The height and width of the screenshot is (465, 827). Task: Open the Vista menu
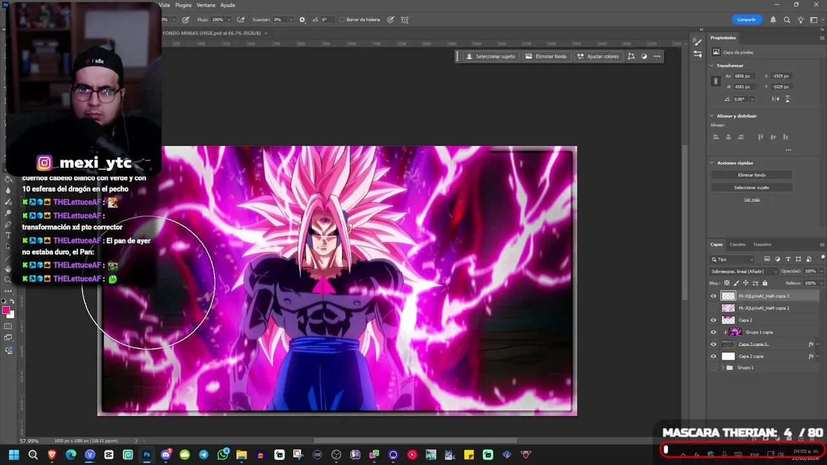tap(164, 5)
